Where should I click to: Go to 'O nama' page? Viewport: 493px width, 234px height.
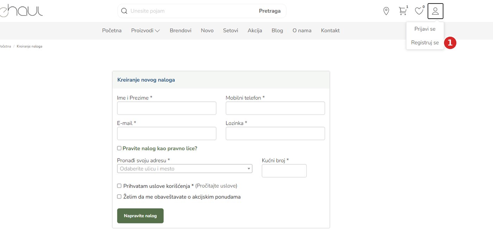(302, 31)
